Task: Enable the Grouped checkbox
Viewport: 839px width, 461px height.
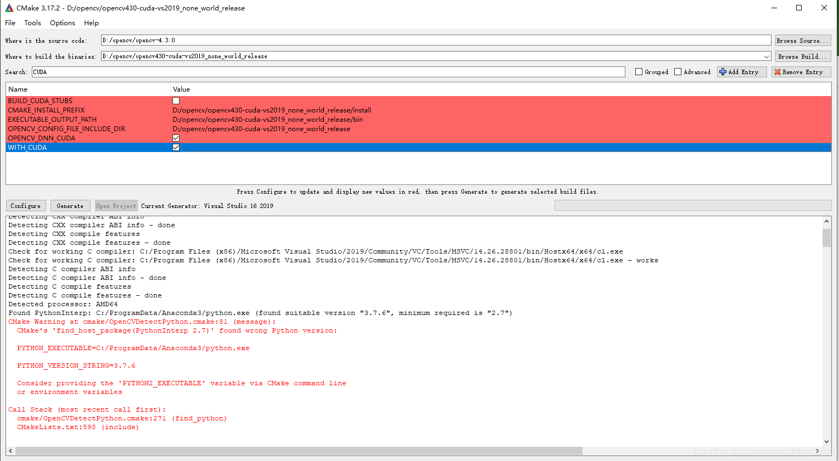Action: pyautogui.click(x=639, y=72)
